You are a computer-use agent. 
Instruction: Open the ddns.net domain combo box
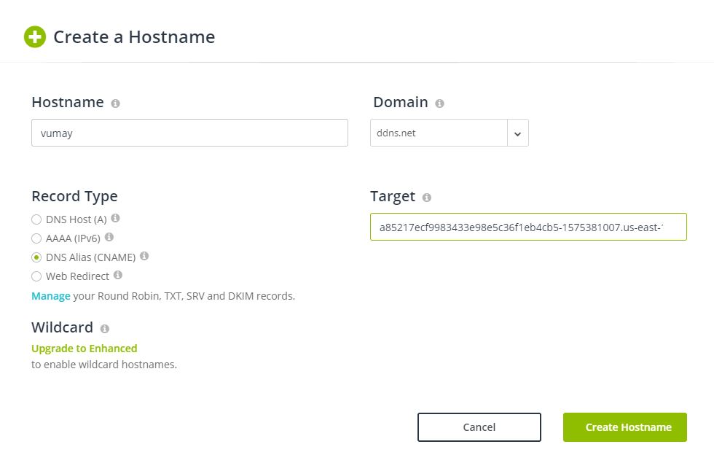pyautogui.click(x=439, y=133)
